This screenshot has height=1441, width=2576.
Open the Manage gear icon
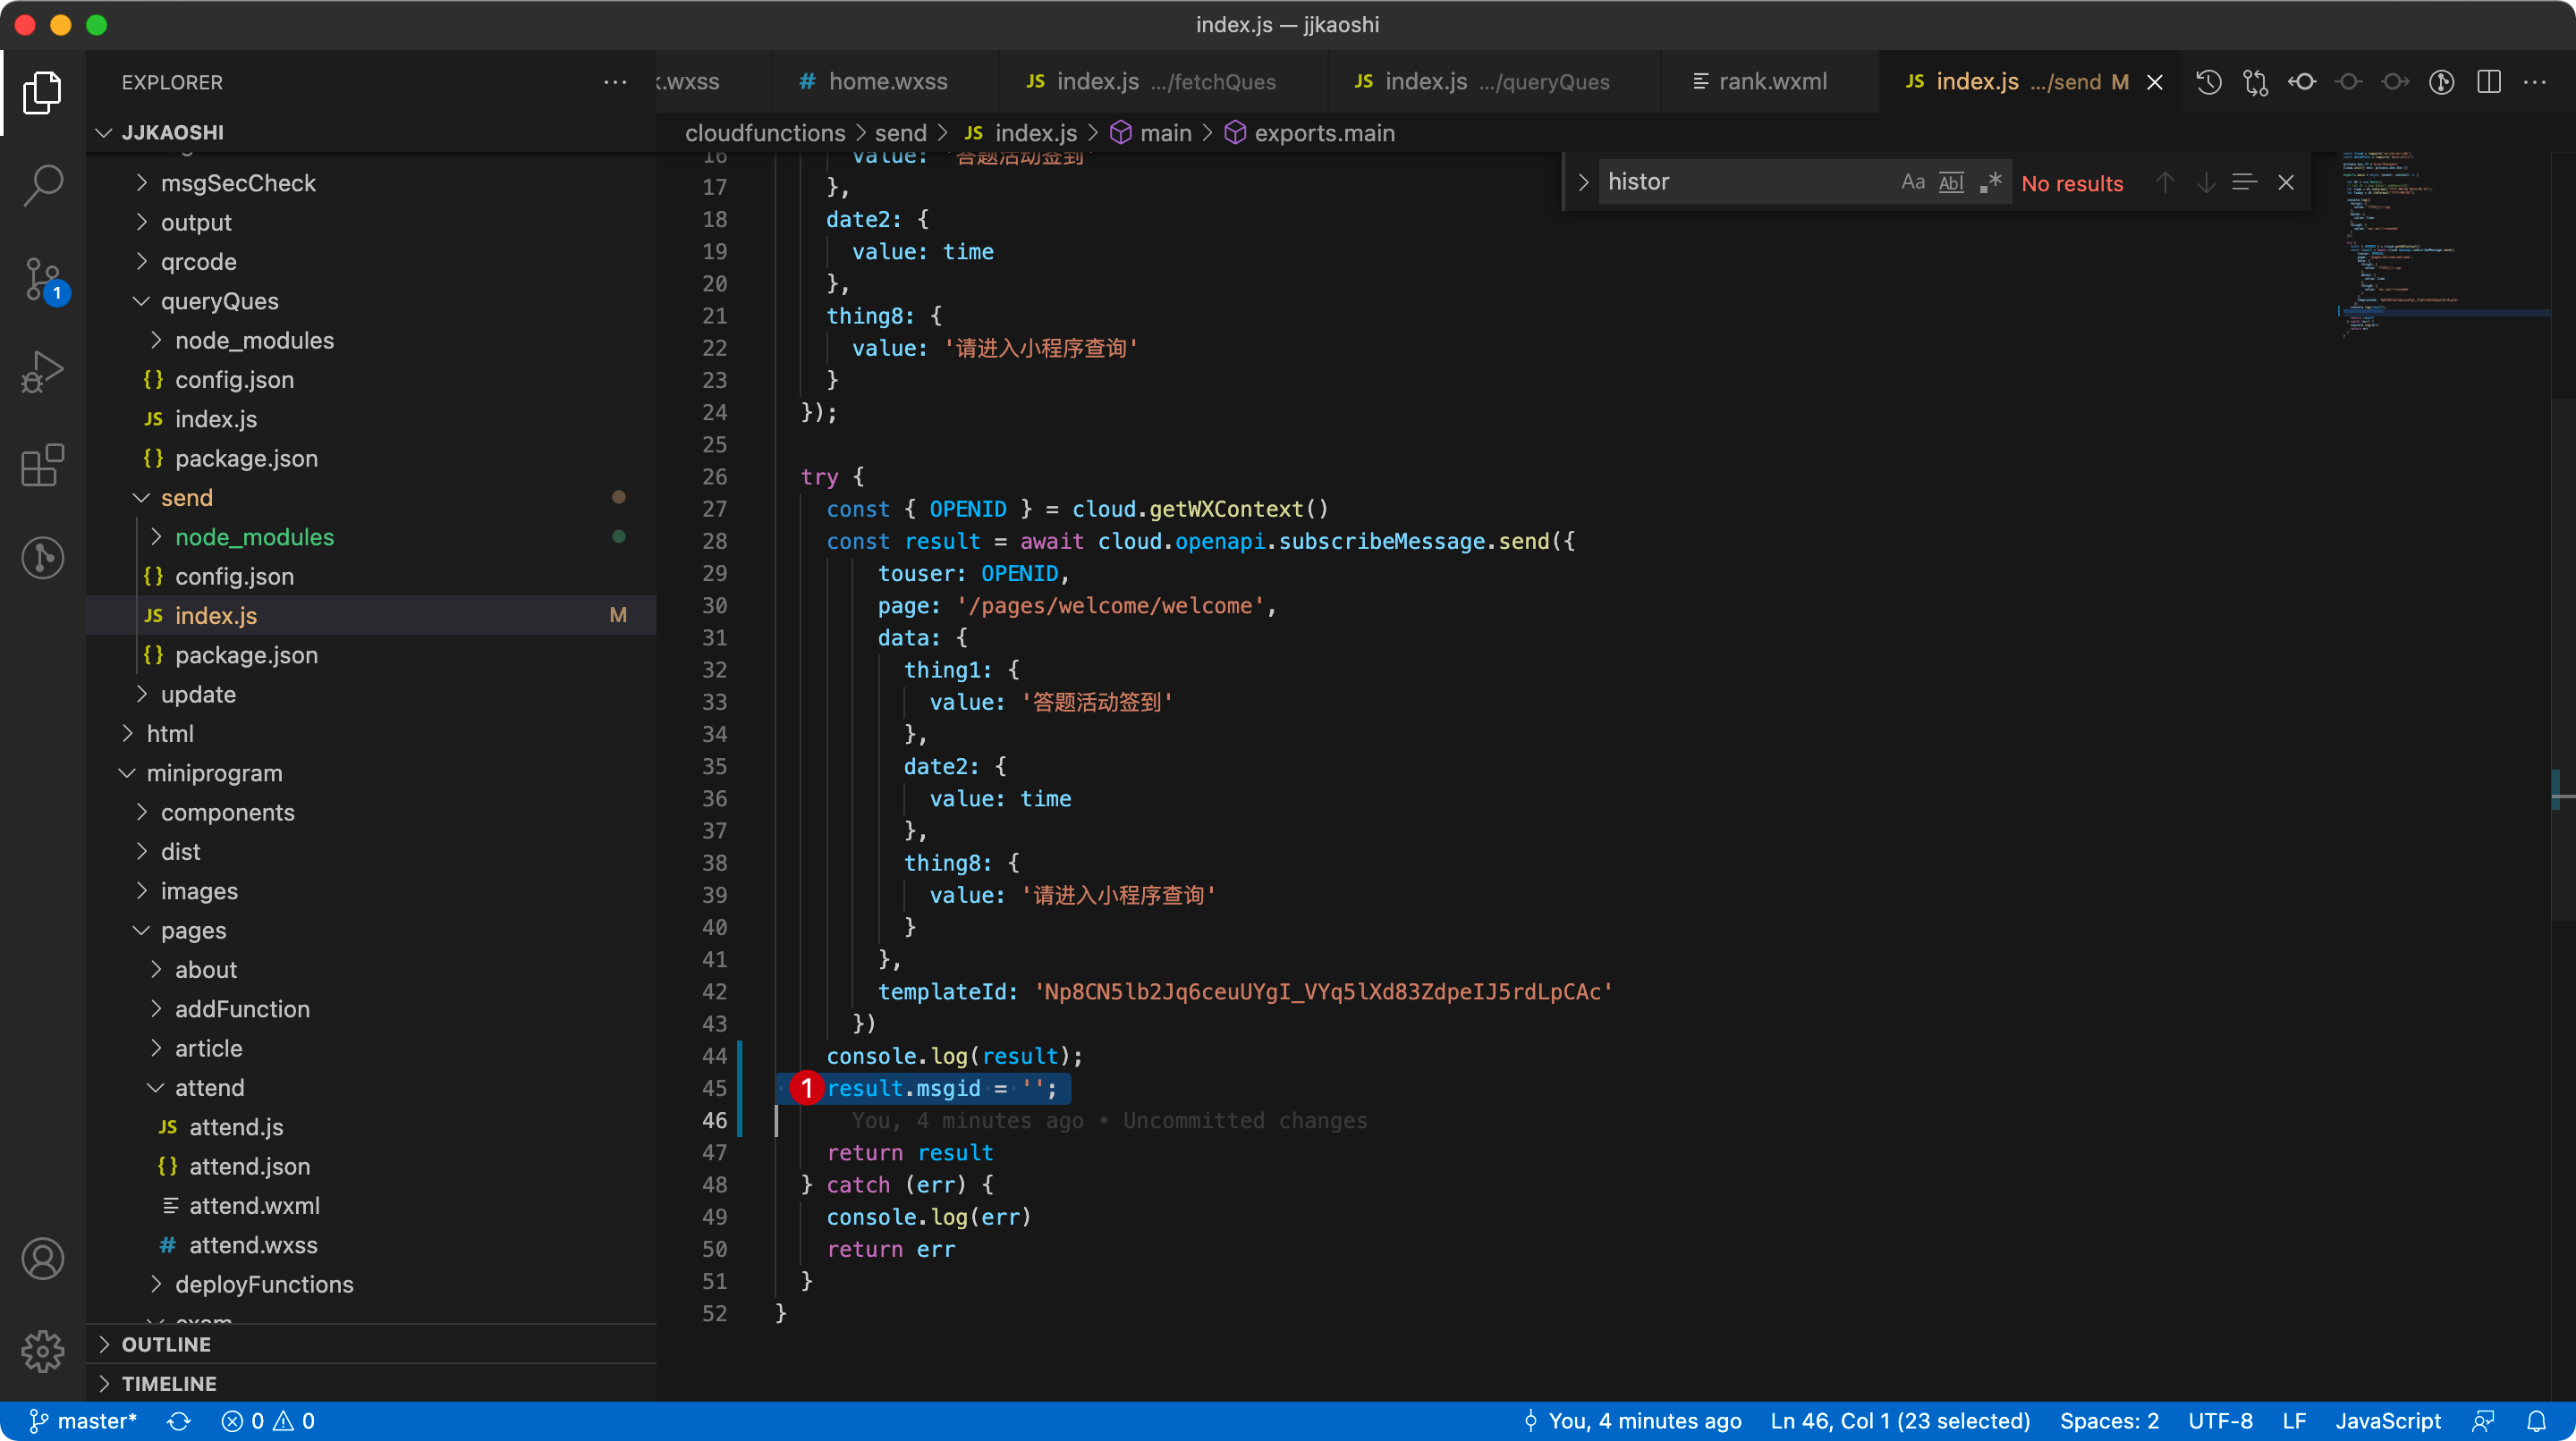click(42, 1351)
